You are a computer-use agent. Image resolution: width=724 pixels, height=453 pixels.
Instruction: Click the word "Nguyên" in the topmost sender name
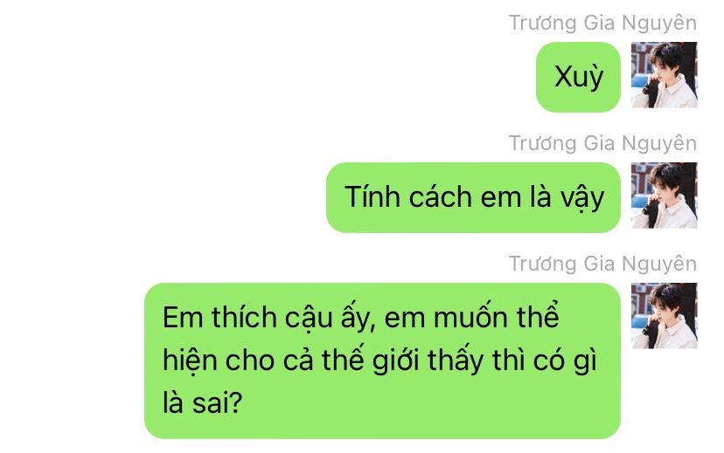point(659,24)
